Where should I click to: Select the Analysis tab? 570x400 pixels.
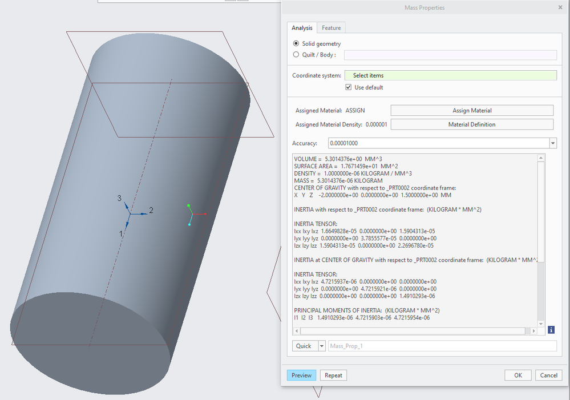point(302,28)
